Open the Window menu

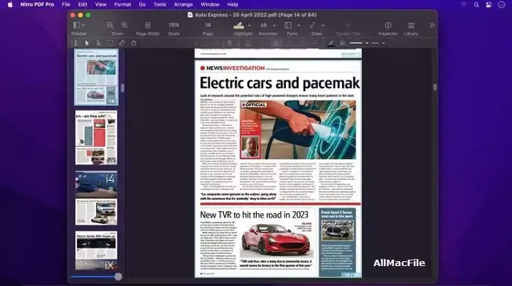pyautogui.click(x=210, y=4)
